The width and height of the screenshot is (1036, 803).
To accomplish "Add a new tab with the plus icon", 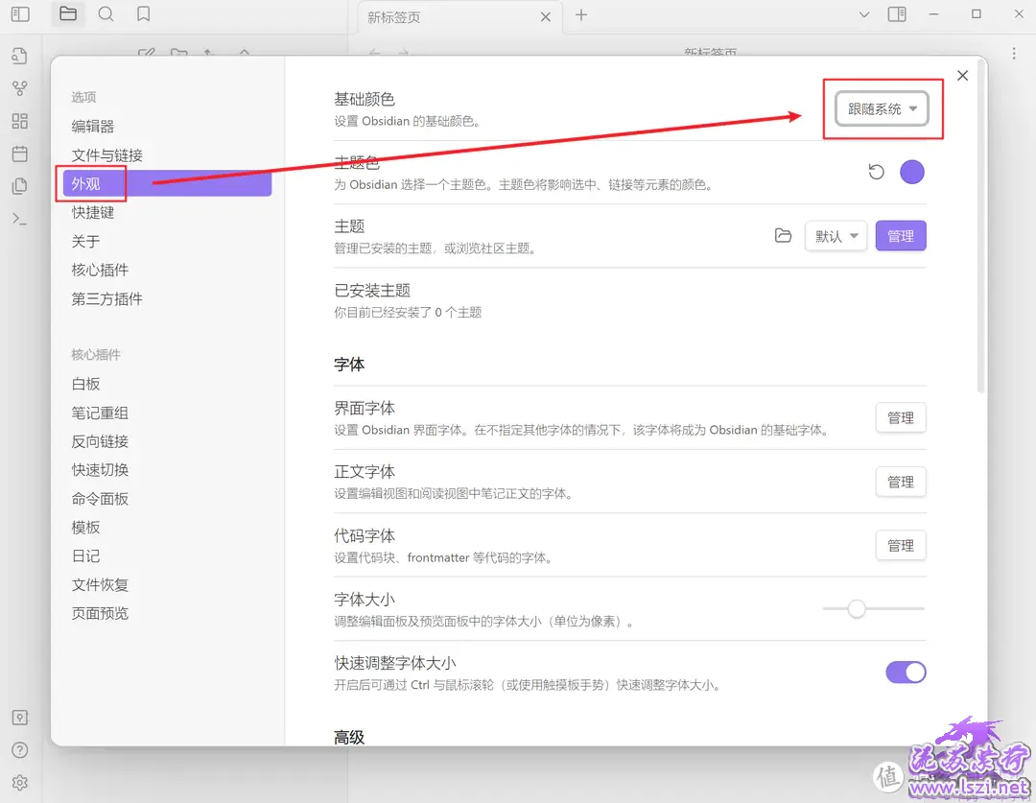I will point(580,15).
